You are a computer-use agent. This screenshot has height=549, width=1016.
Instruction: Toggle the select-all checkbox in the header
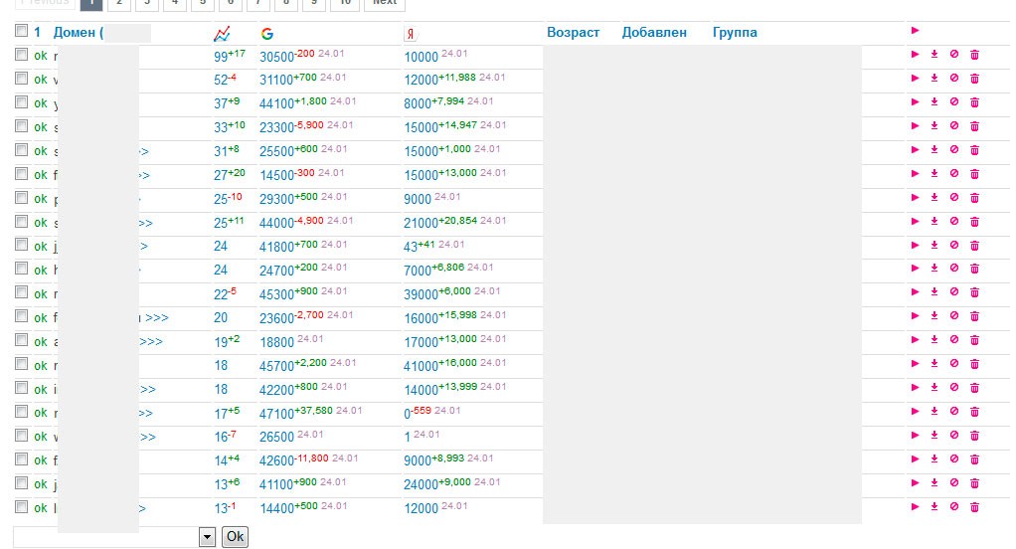22,31
